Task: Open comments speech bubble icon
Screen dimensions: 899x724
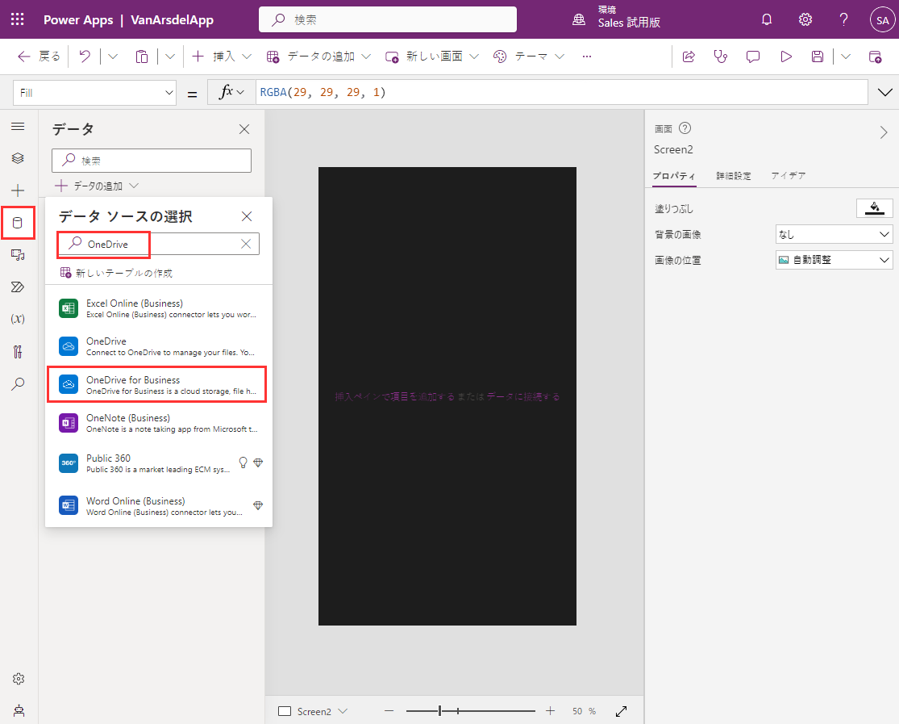Action: [x=753, y=56]
